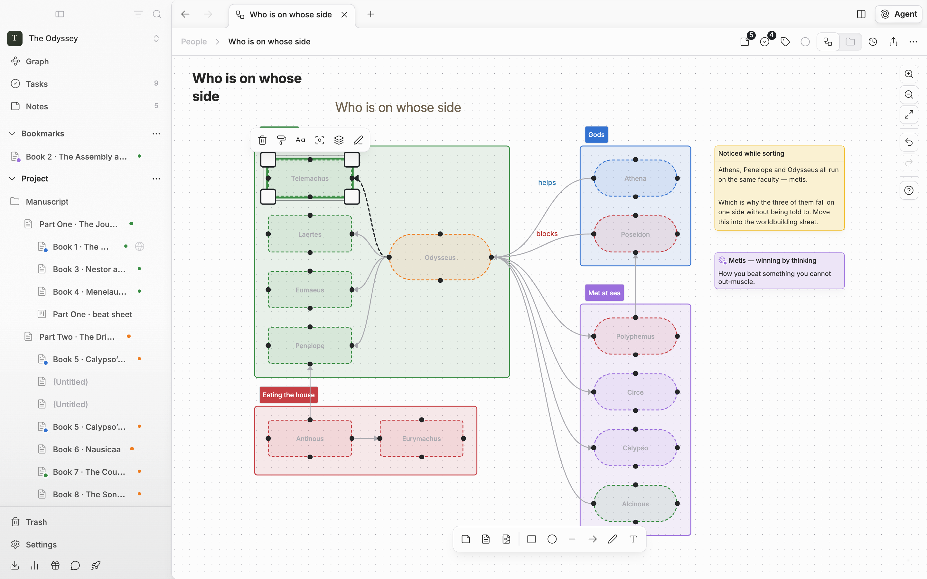Undo the last canvas action
Image resolution: width=927 pixels, height=579 pixels.
[x=909, y=142]
